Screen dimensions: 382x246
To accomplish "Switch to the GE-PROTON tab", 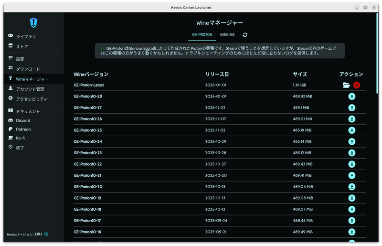I will (202, 34).
